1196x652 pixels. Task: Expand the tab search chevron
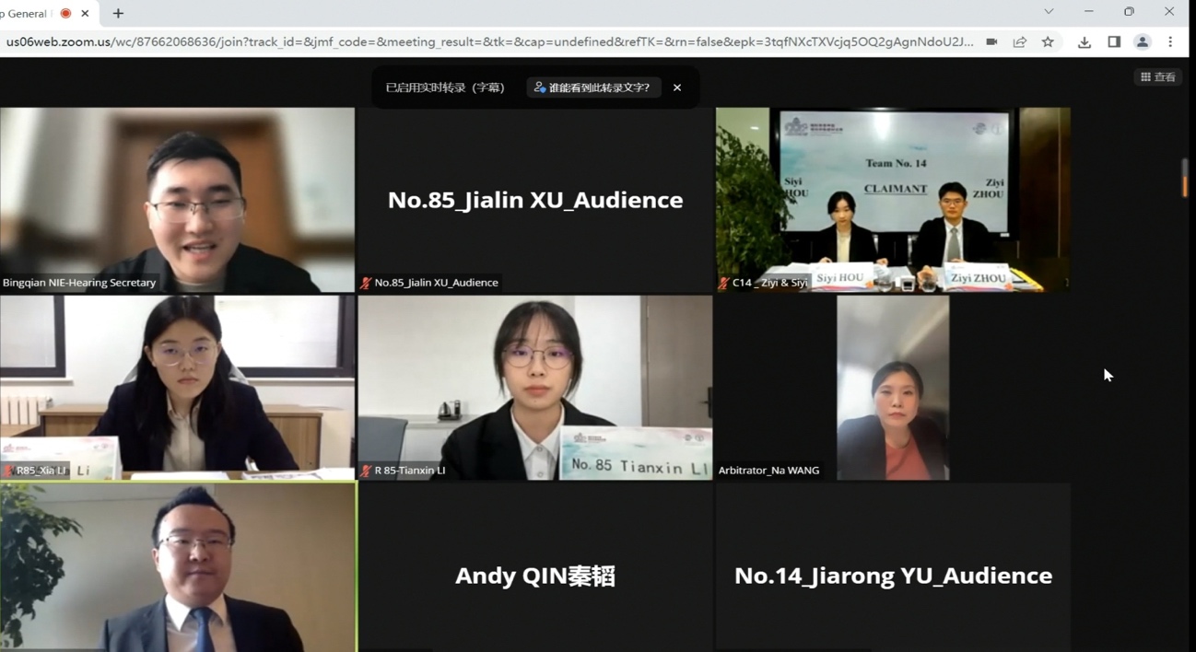[1049, 12]
